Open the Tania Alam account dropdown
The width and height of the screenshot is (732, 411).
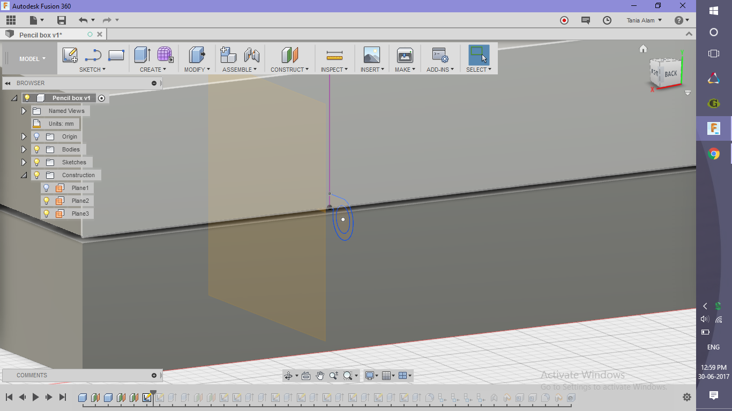pos(644,20)
